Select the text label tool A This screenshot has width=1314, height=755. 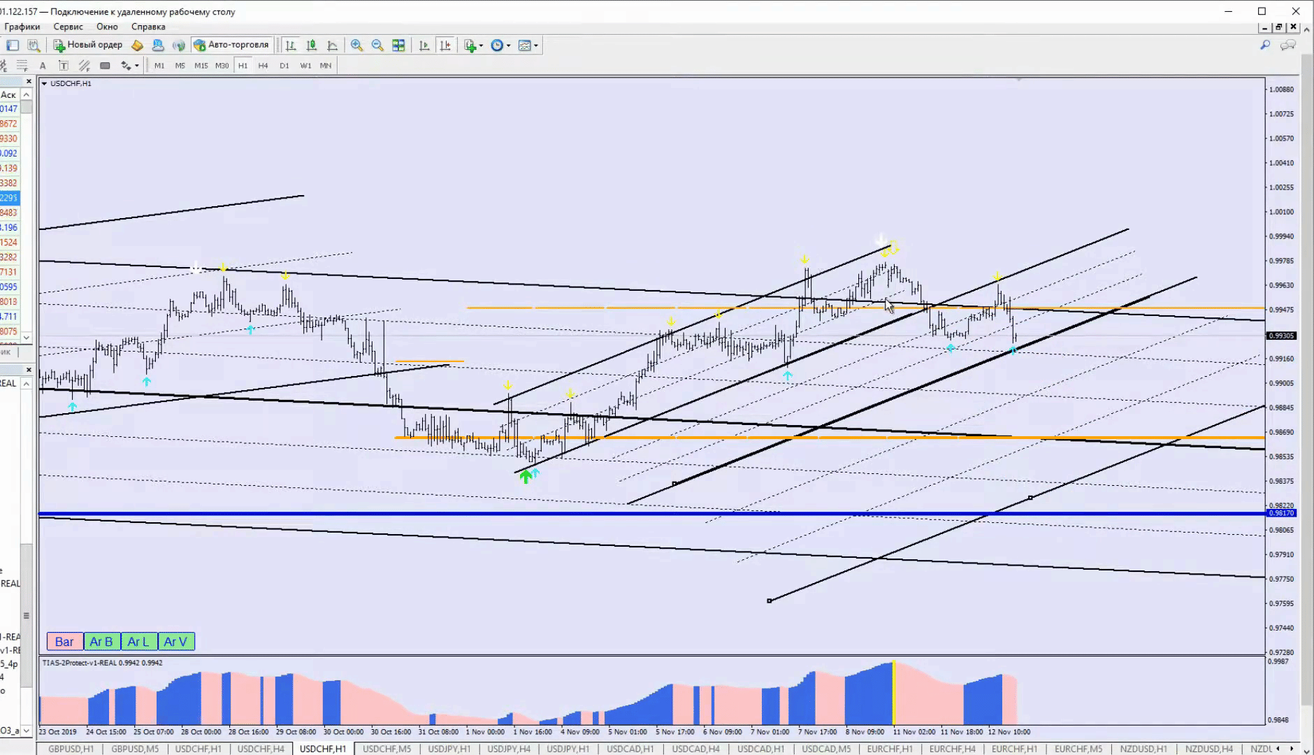click(x=43, y=66)
